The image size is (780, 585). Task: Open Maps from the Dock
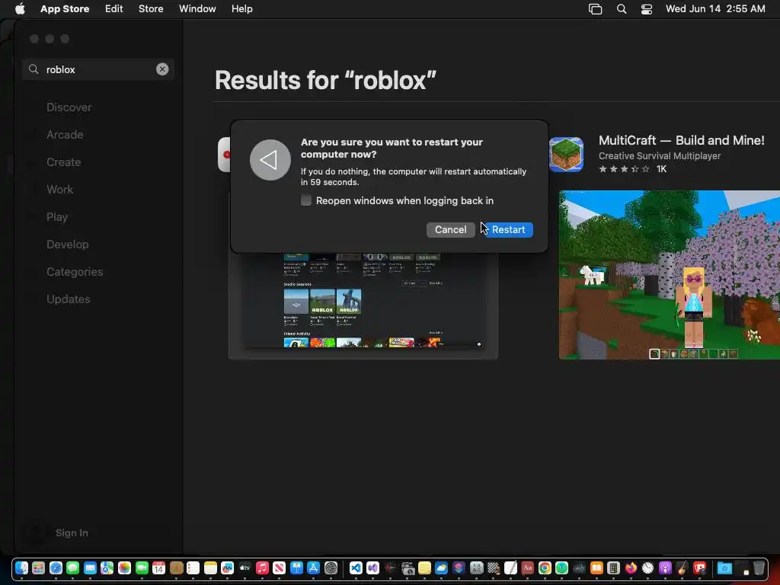(x=107, y=567)
